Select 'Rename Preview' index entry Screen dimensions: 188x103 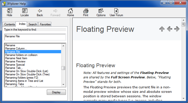(x=15, y=61)
